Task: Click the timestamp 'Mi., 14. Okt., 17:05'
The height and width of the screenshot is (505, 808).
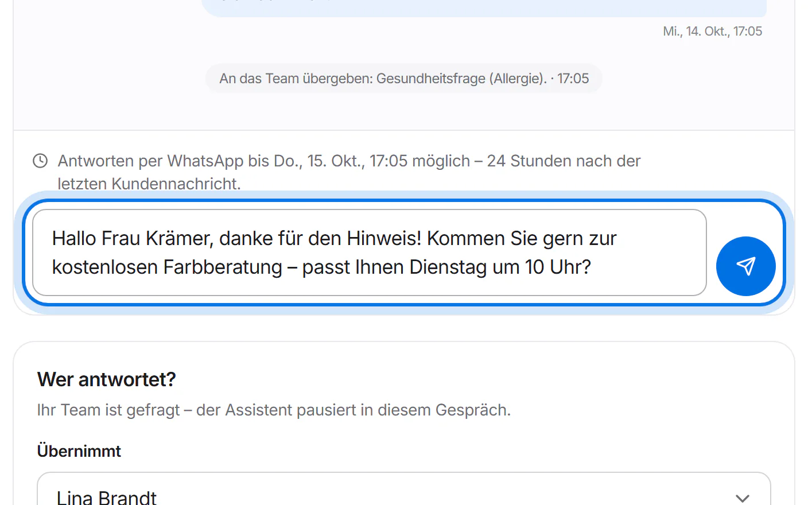Action: tap(712, 32)
